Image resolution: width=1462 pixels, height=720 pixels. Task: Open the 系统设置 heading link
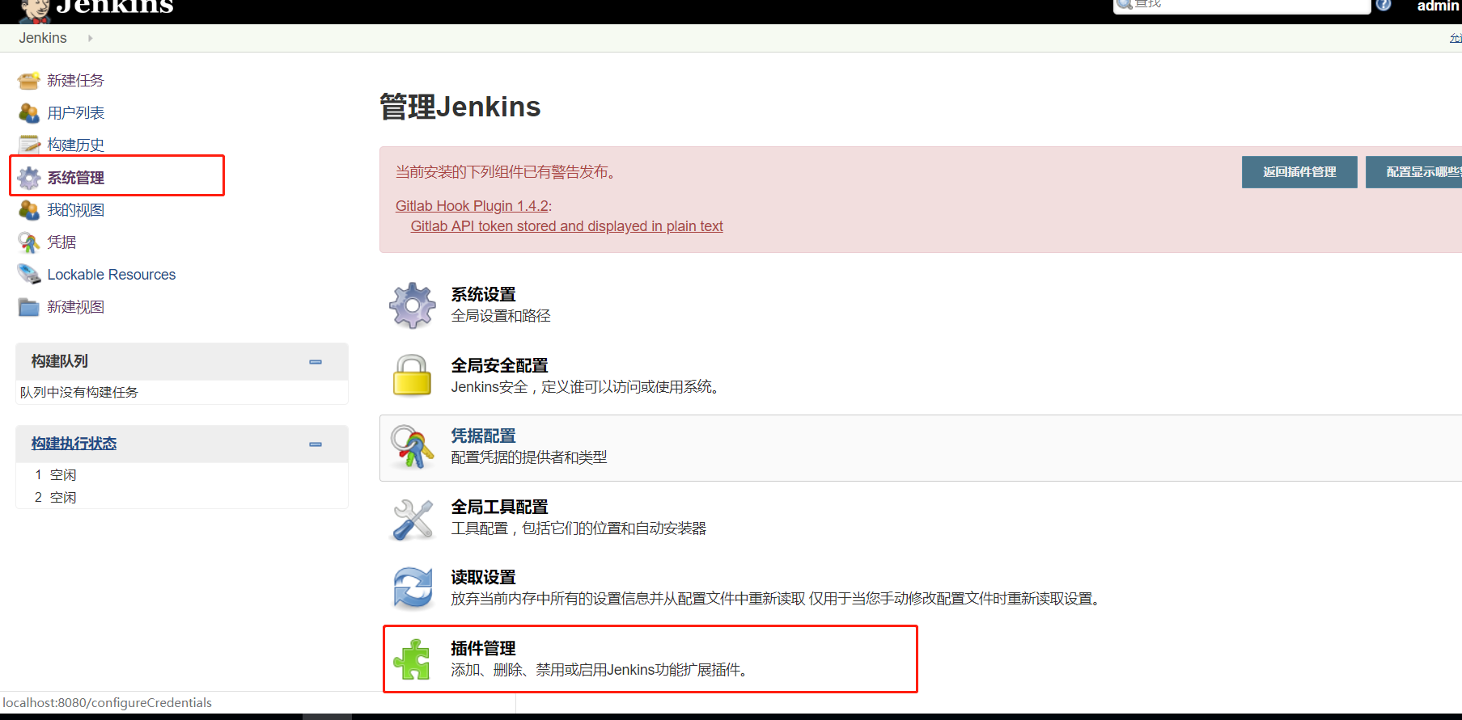483,294
